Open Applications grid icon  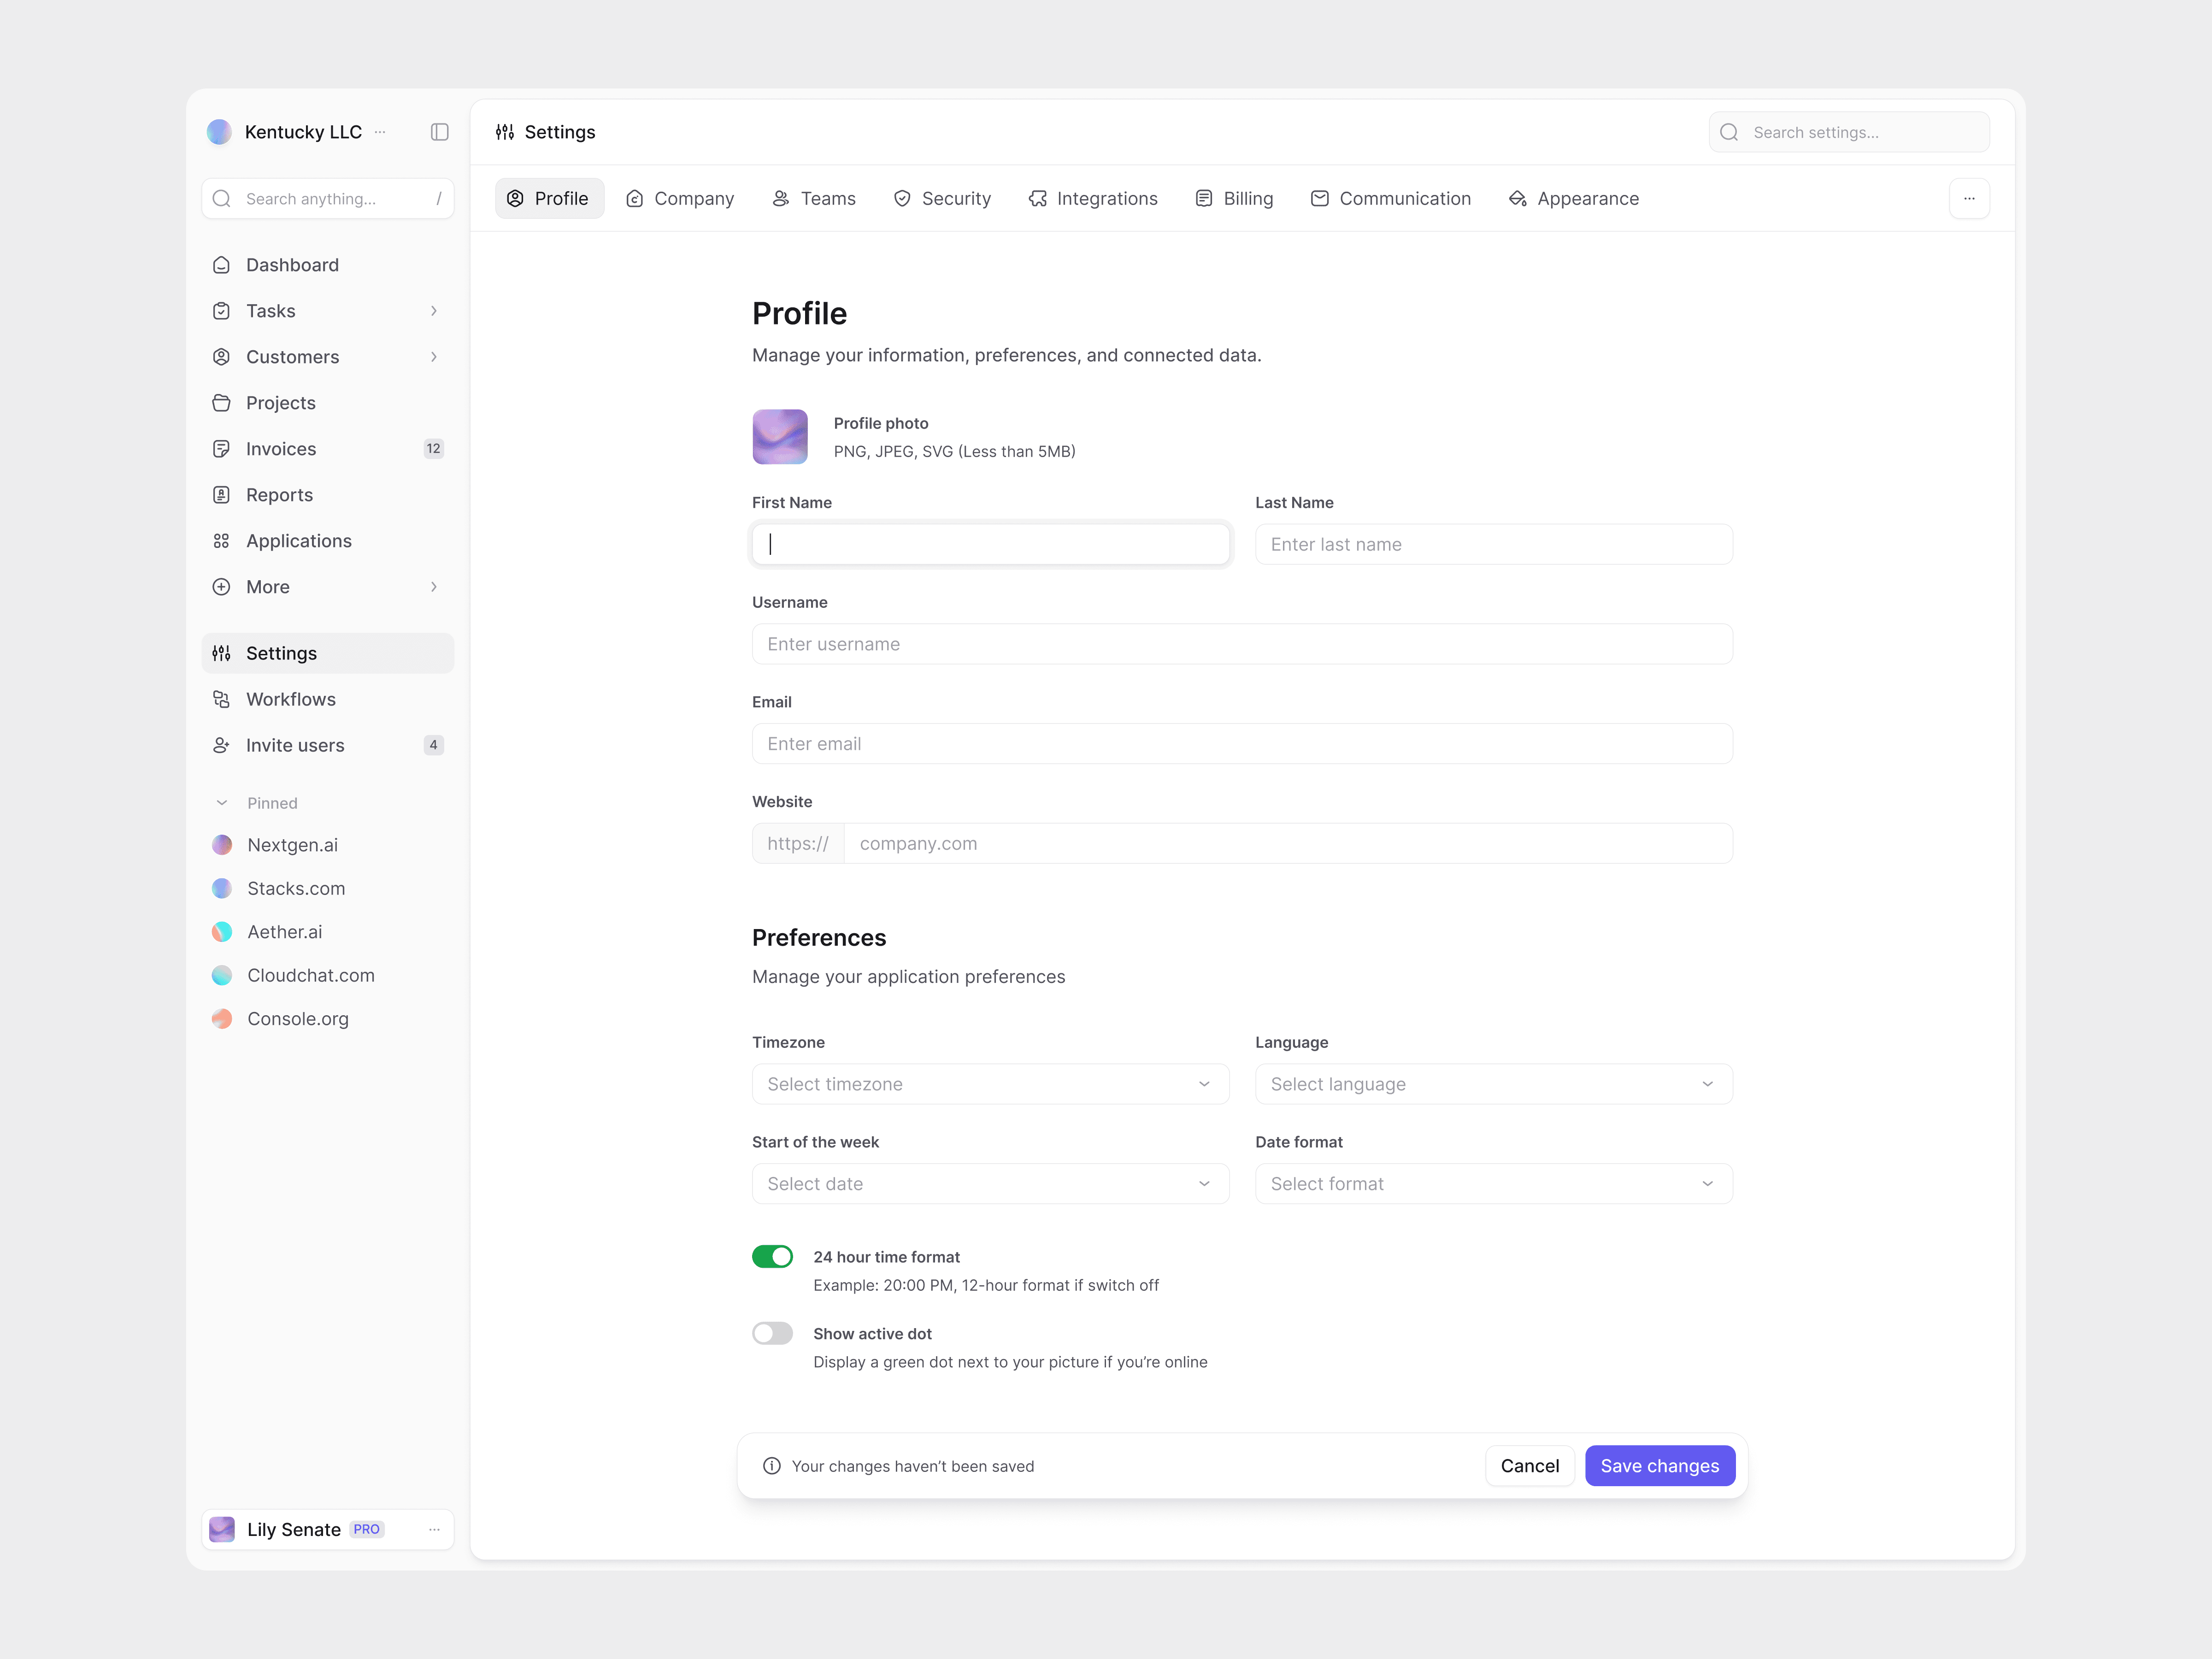(221, 541)
